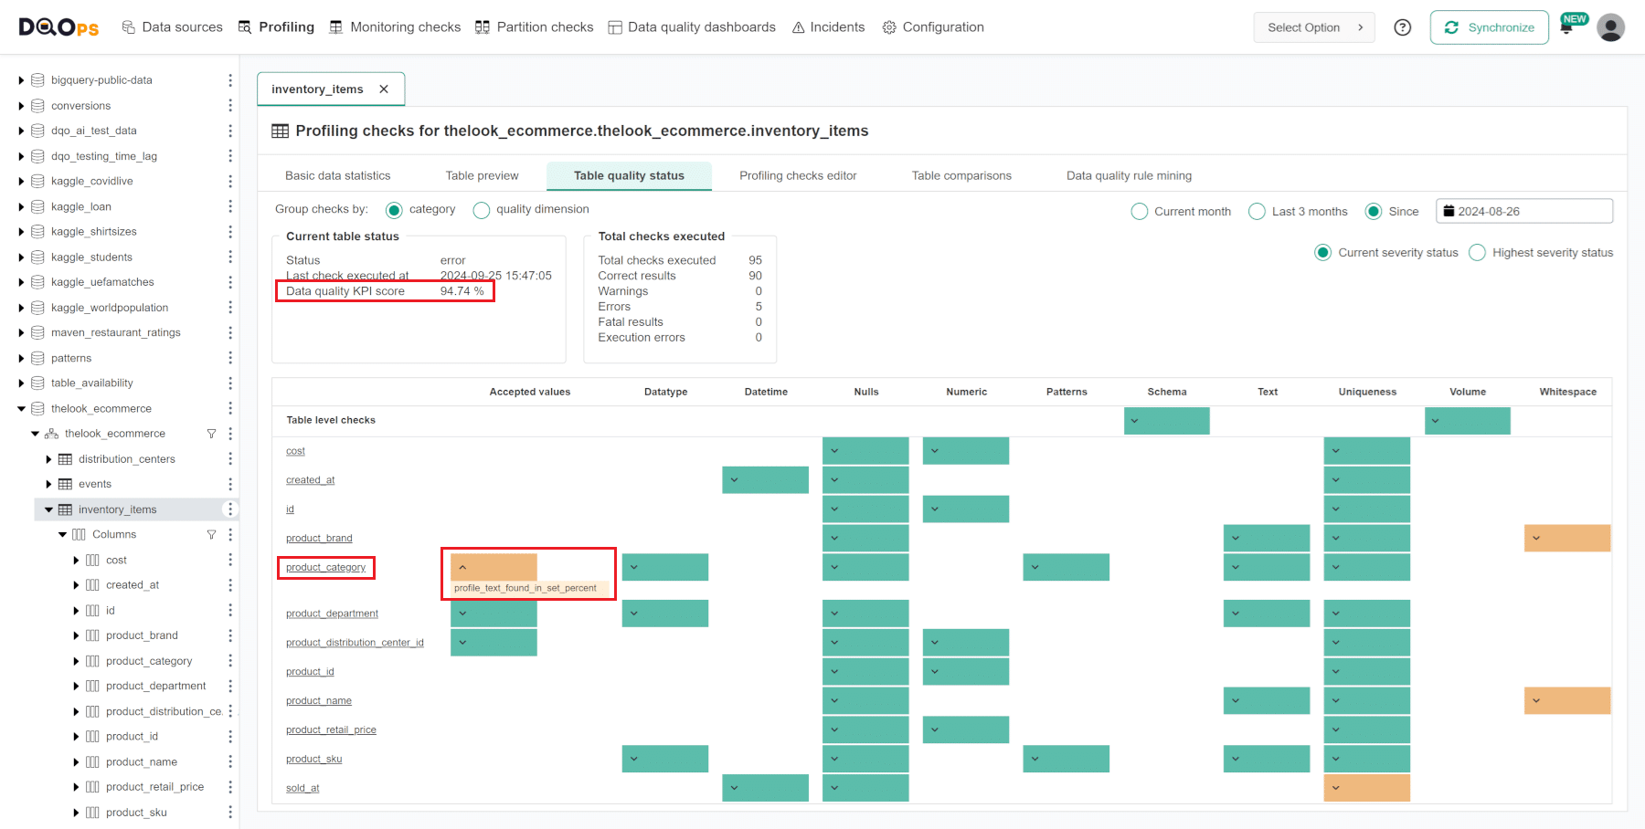The image size is (1645, 829).
Task: Go to Incidents
Action: (x=828, y=27)
